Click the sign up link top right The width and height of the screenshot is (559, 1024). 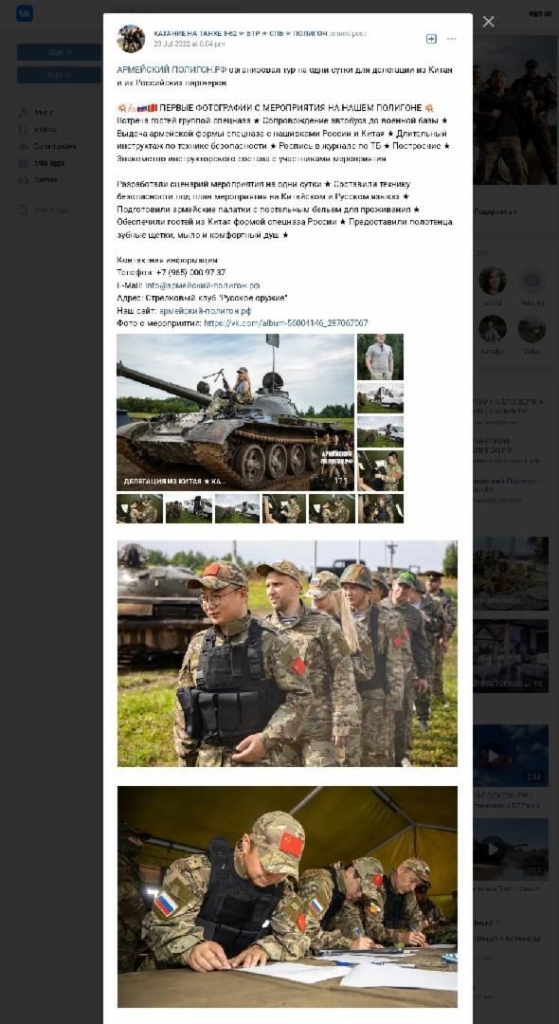[x=540, y=13]
